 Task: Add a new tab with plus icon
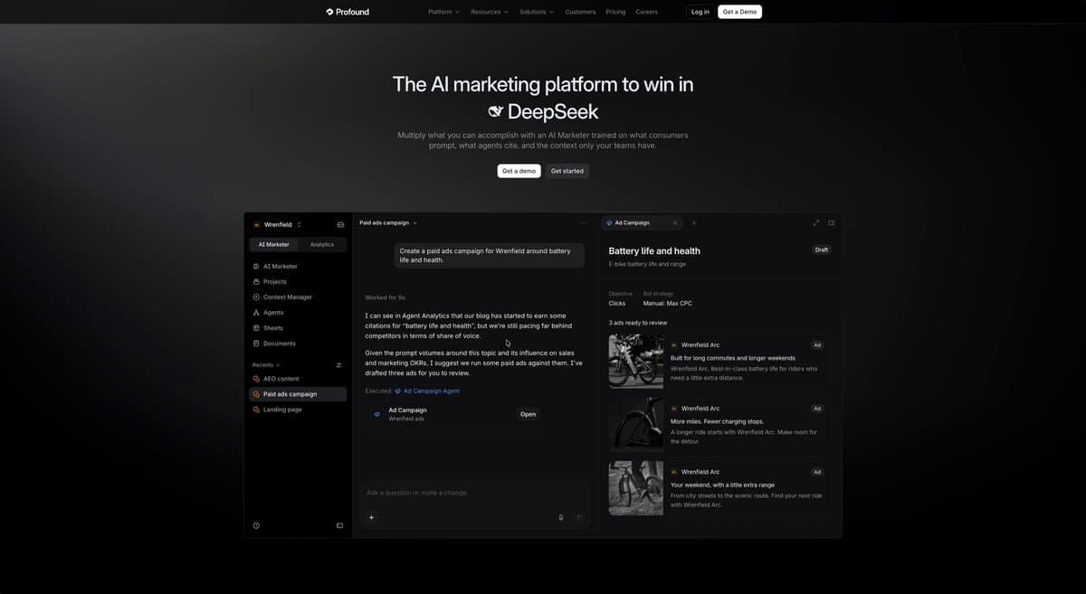(x=694, y=222)
